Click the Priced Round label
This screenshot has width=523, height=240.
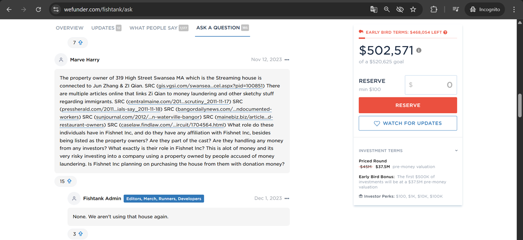click(x=373, y=161)
